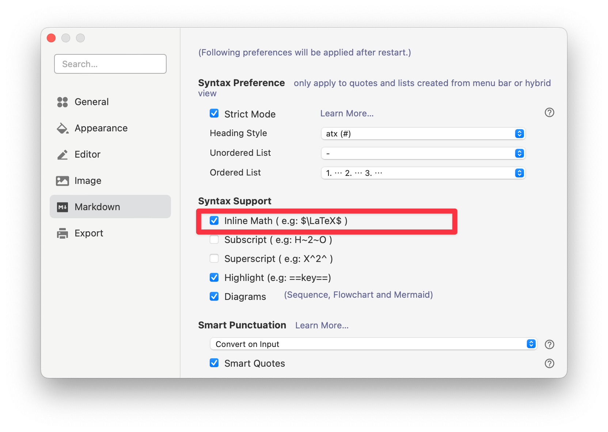
Task: Open the Convert on Input dropdown
Action: 373,343
